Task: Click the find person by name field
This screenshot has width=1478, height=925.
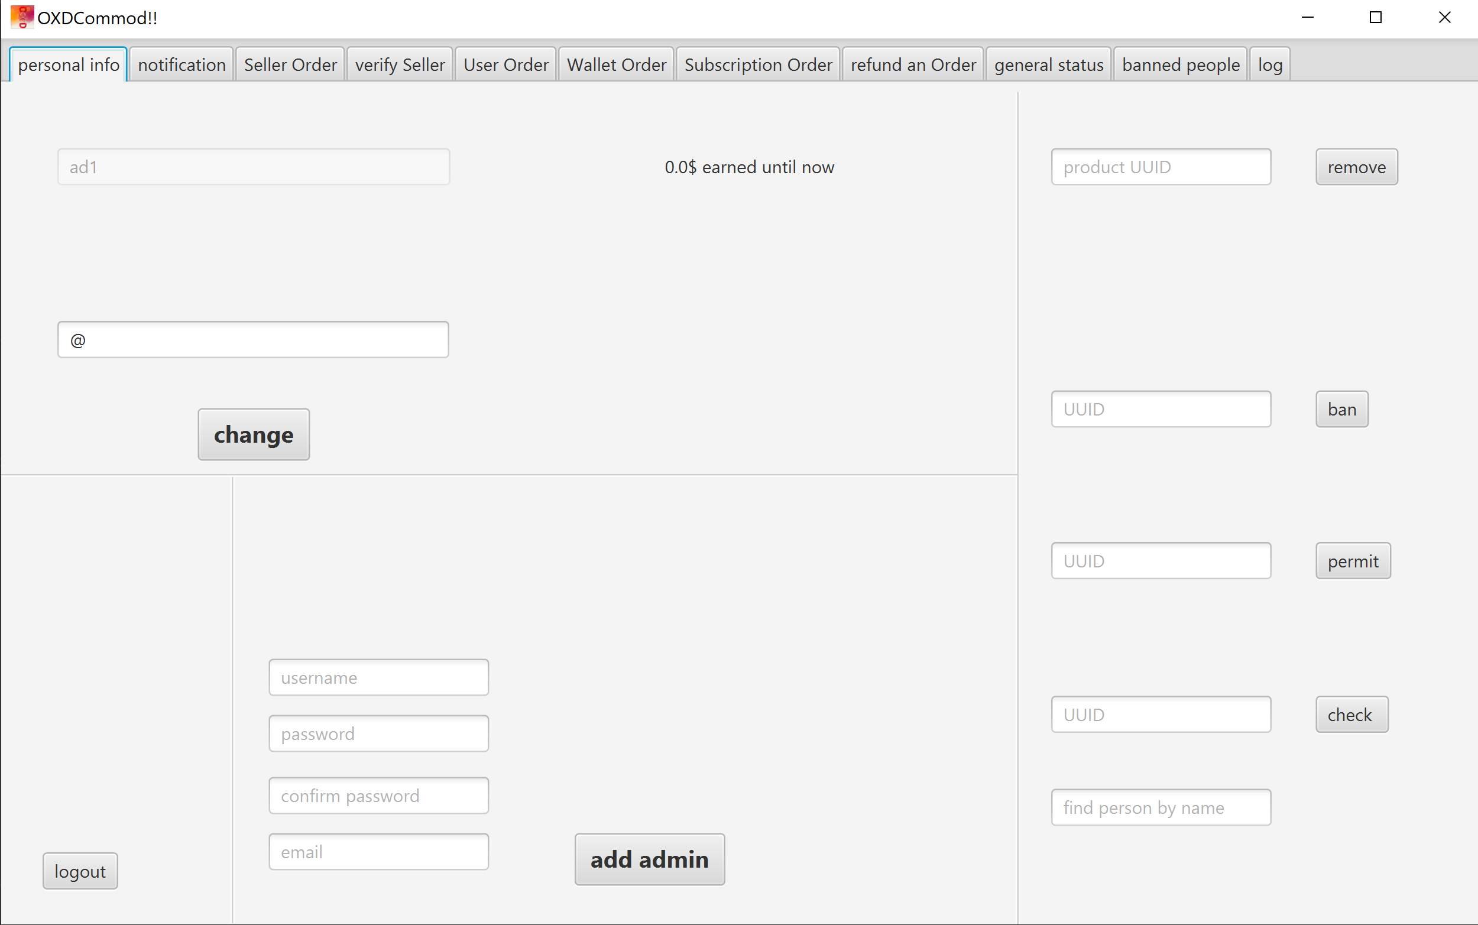Action: click(1161, 807)
